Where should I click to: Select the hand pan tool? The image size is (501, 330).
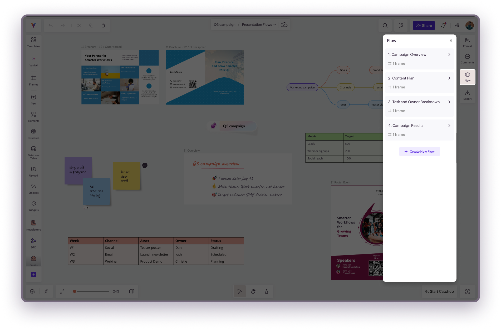pos(253,291)
